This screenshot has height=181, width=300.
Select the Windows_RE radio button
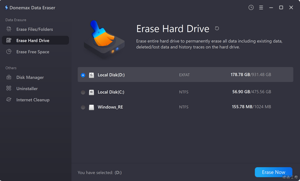(x=83, y=107)
